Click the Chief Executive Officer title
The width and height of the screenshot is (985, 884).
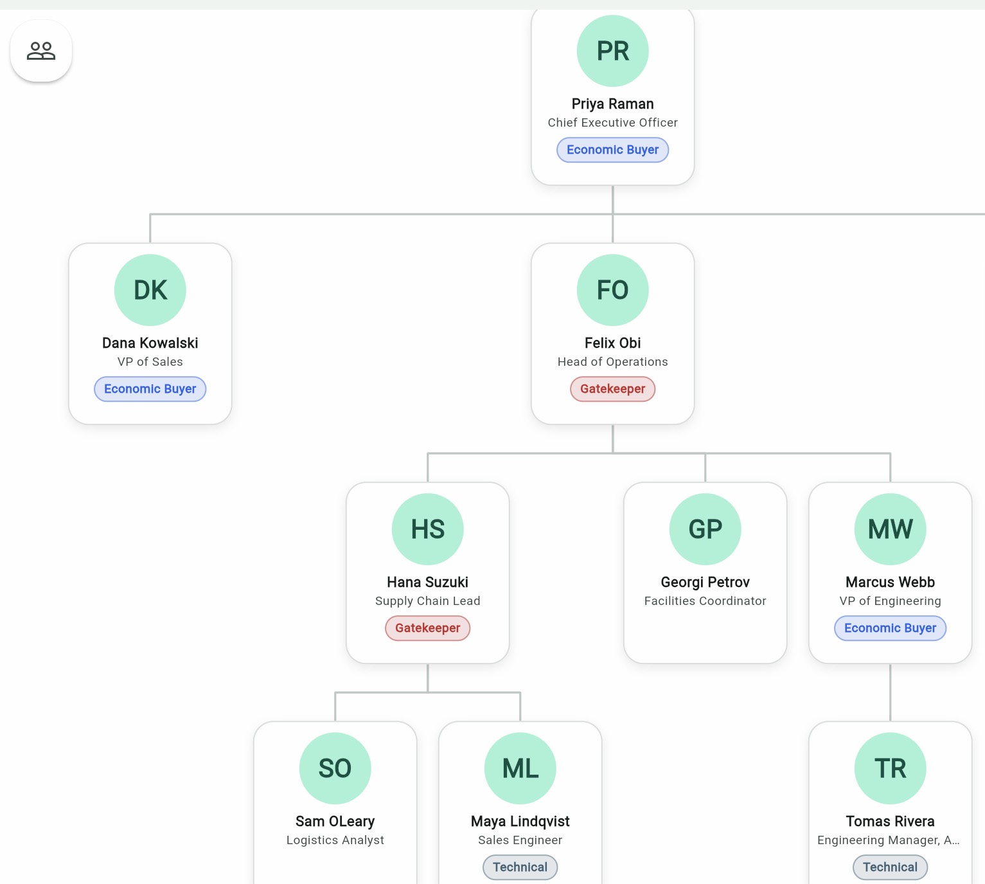[613, 123]
